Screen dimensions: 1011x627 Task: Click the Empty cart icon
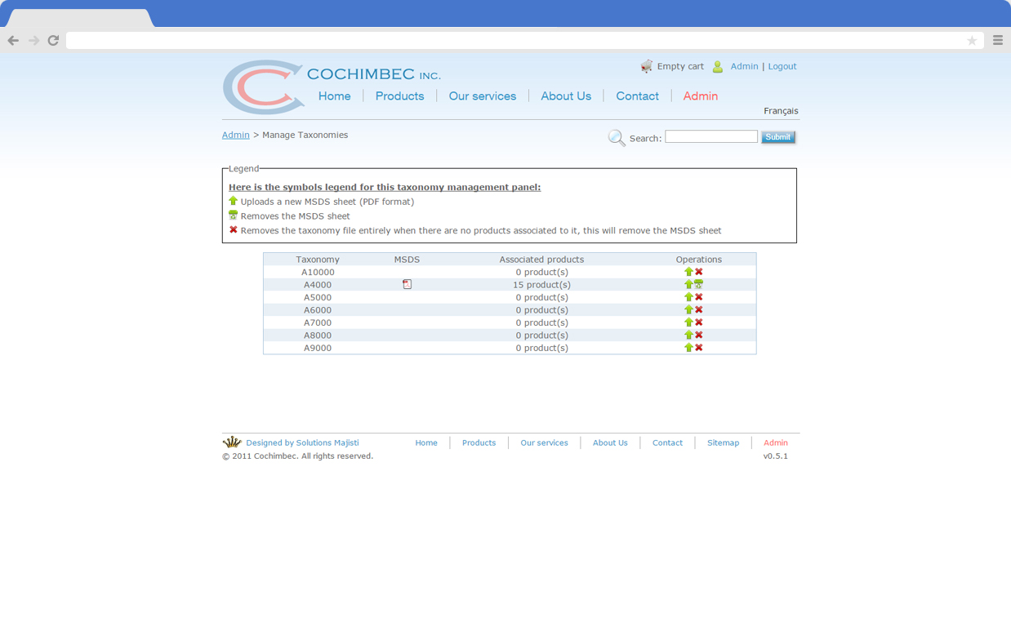click(x=647, y=66)
